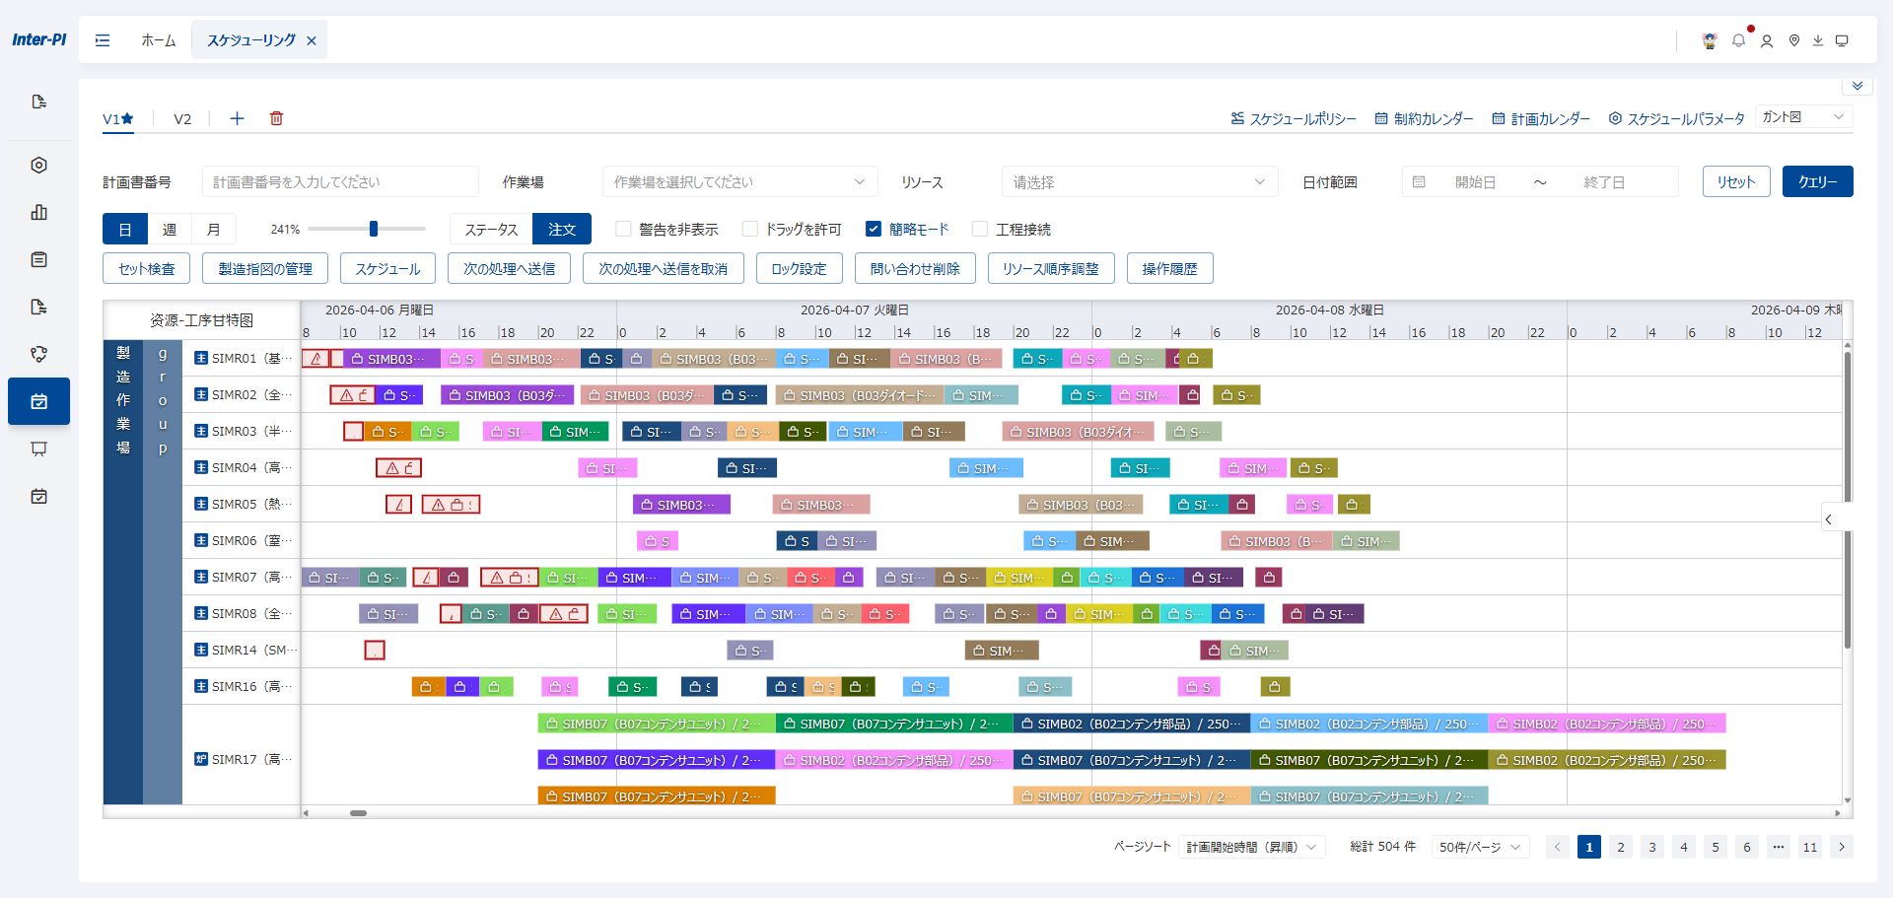Switch to 月 view
Screen dimensions: 1893x898
pos(214,229)
